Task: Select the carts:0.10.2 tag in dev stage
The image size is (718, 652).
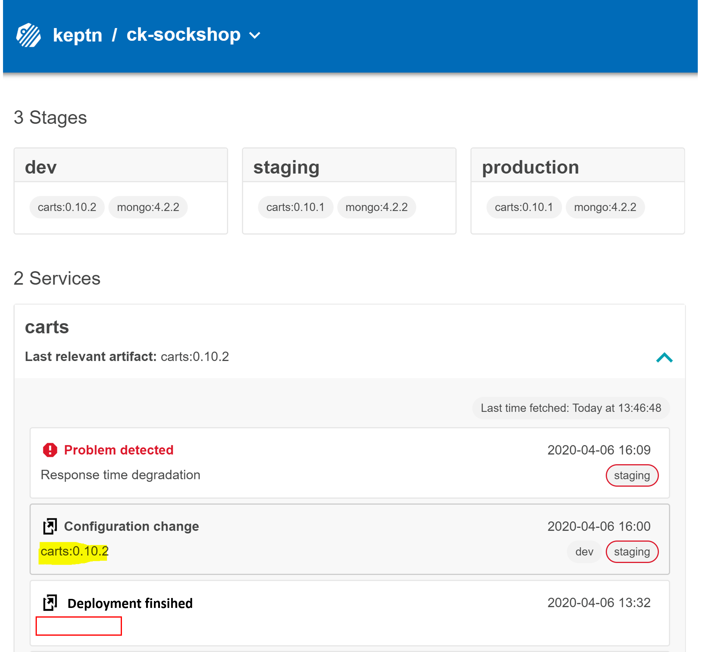Action: [x=67, y=207]
